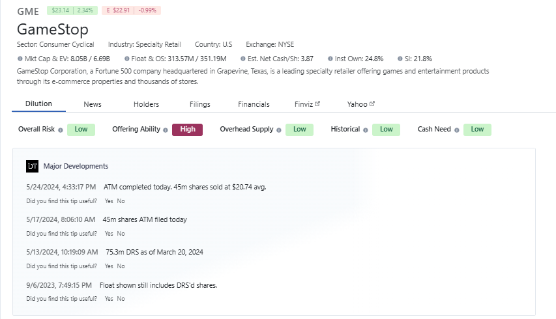Answer No on 45m shares ATM filed tip
Image resolution: width=556 pixels, height=319 pixels.
tap(121, 234)
